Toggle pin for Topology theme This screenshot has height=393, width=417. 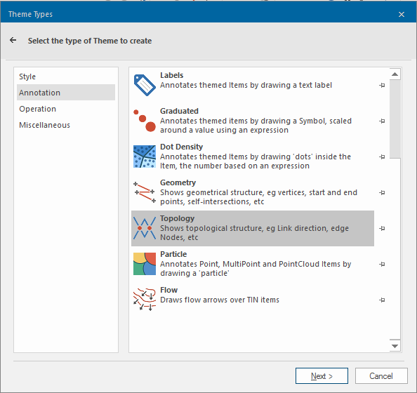coord(382,228)
